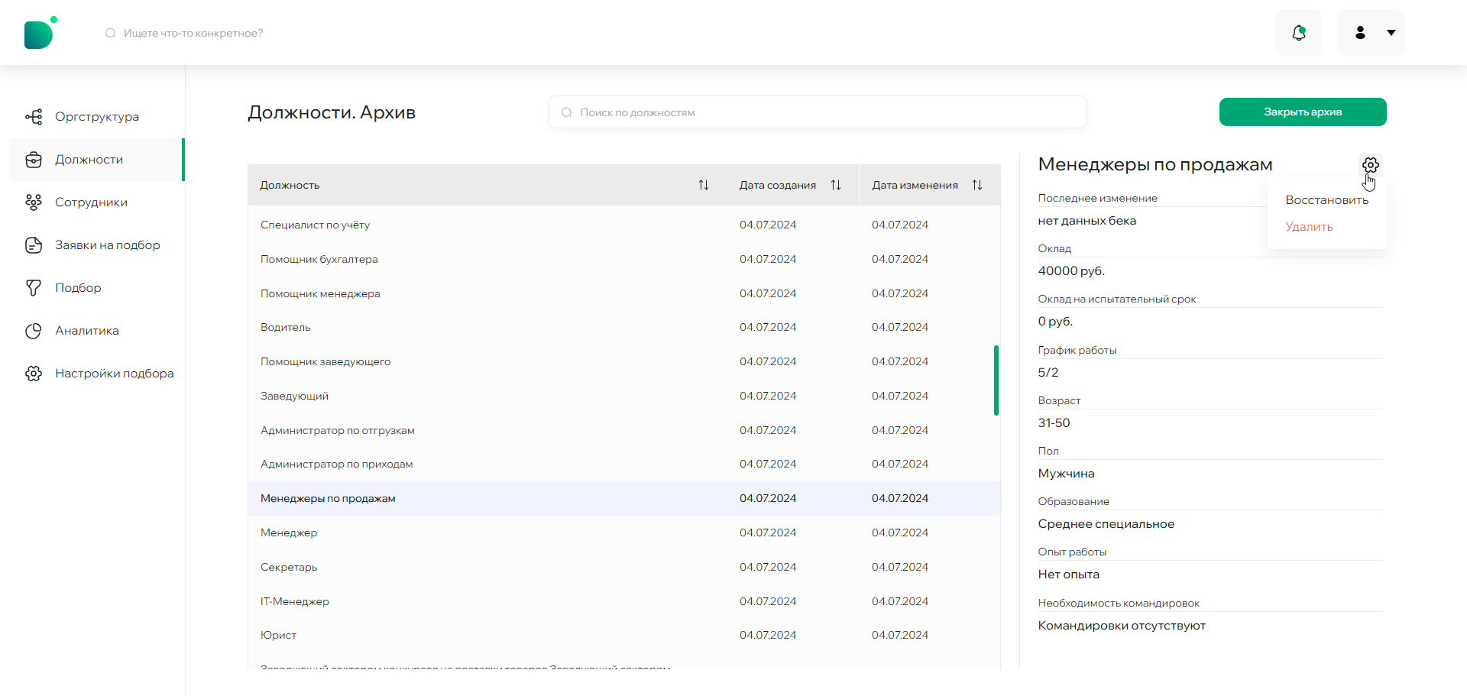Click the "Нет опыта" experience value
The width and height of the screenshot is (1467, 696).
[1068, 575]
